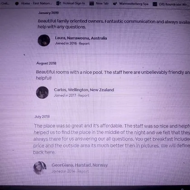Click Laura's profile picture
This screenshot has width=190, height=190.
coord(44,40)
